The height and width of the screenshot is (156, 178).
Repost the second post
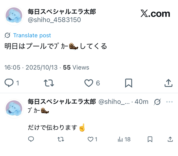[x=61, y=139]
